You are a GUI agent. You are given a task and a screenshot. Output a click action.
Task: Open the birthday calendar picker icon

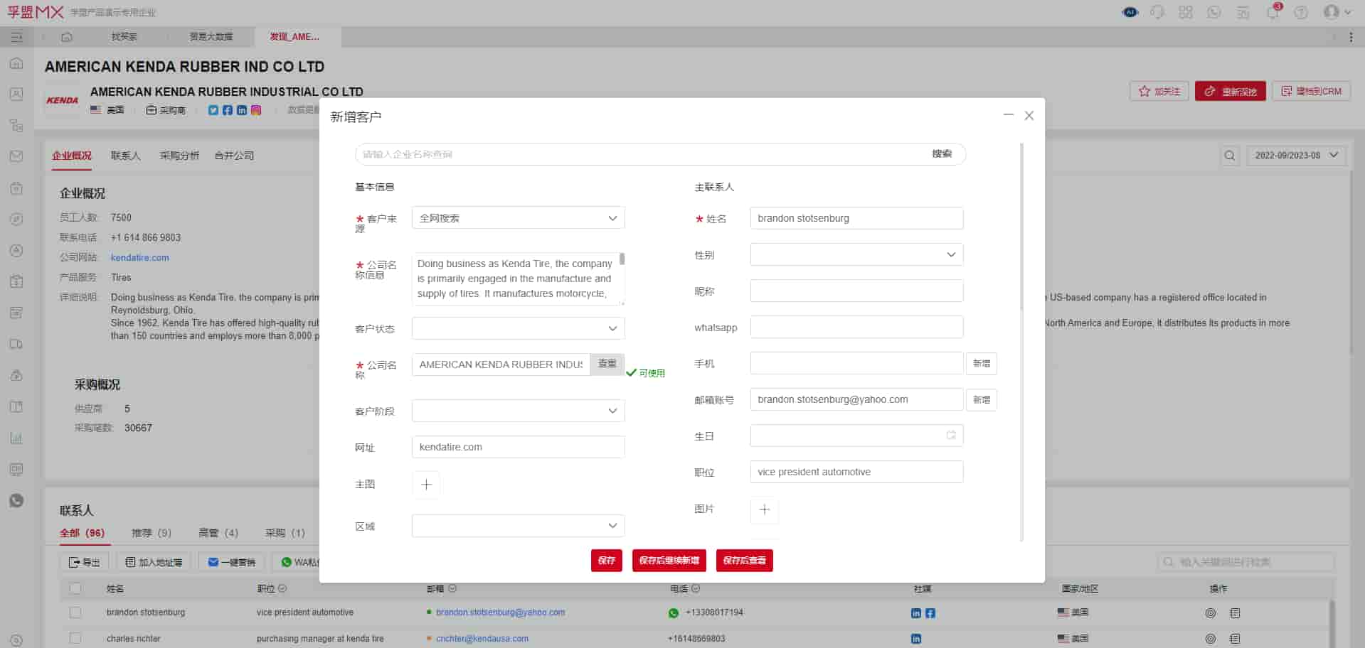click(x=950, y=436)
